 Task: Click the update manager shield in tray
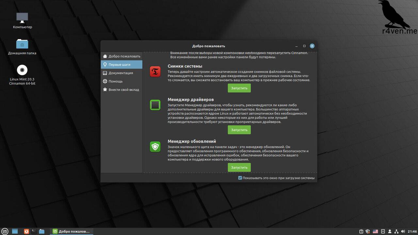[x=368, y=231]
